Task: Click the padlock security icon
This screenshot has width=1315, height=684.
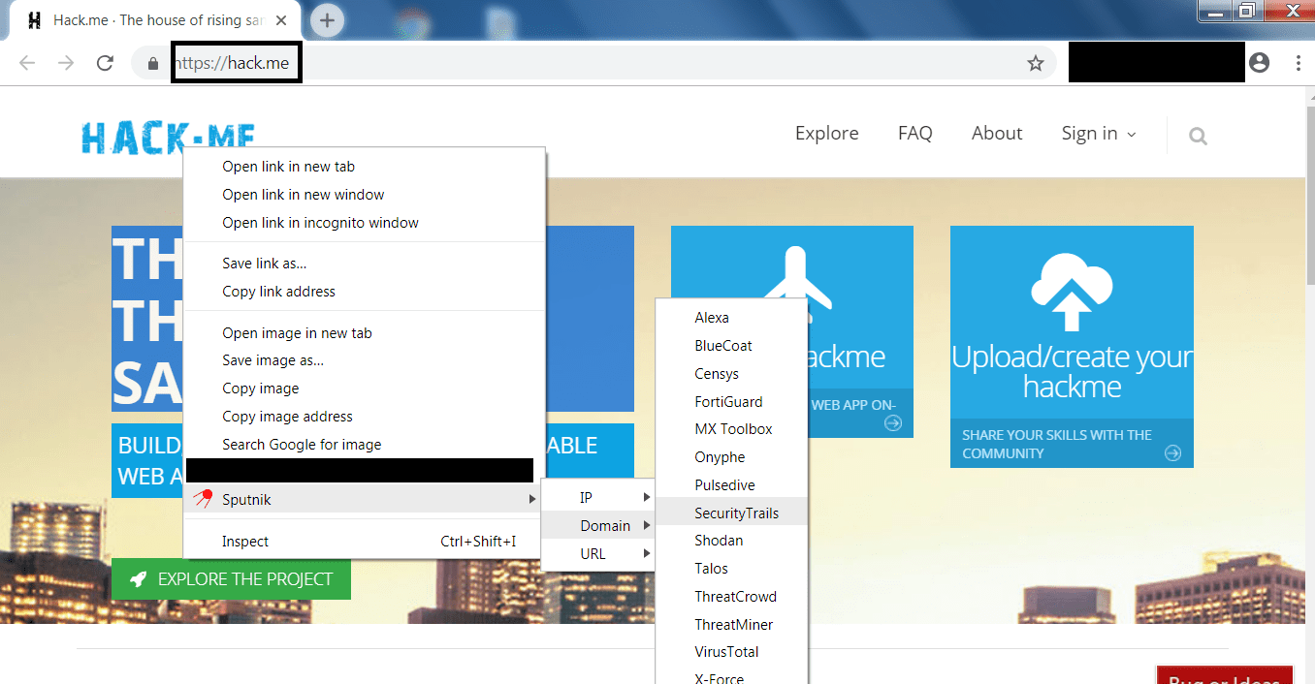Action: click(x=151, y=61)
